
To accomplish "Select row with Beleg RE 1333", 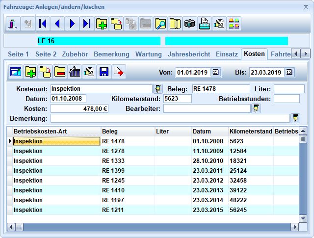I will (153, 161).
